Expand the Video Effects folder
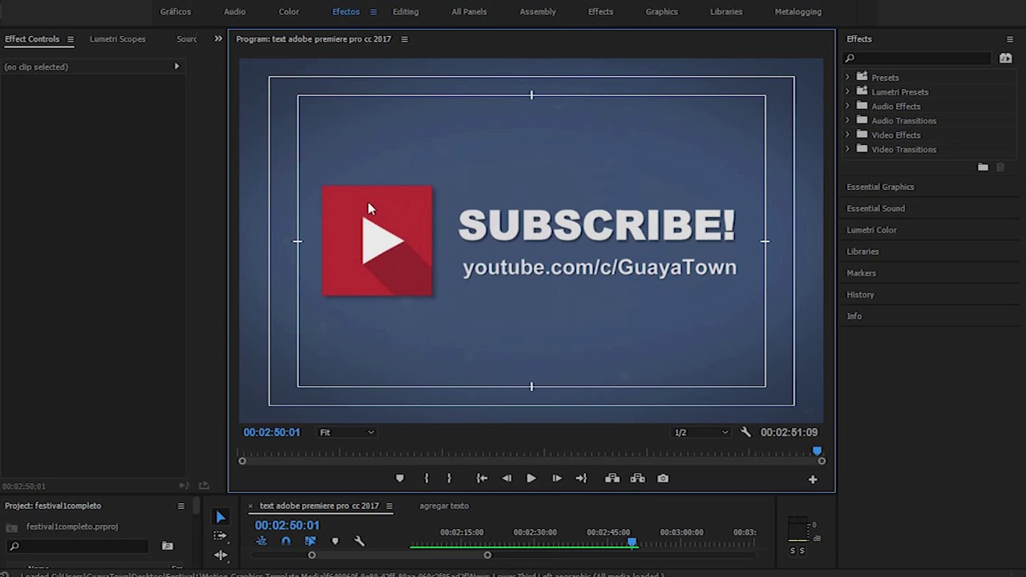Screen dimensions: 1026x577 pos(847,135)
